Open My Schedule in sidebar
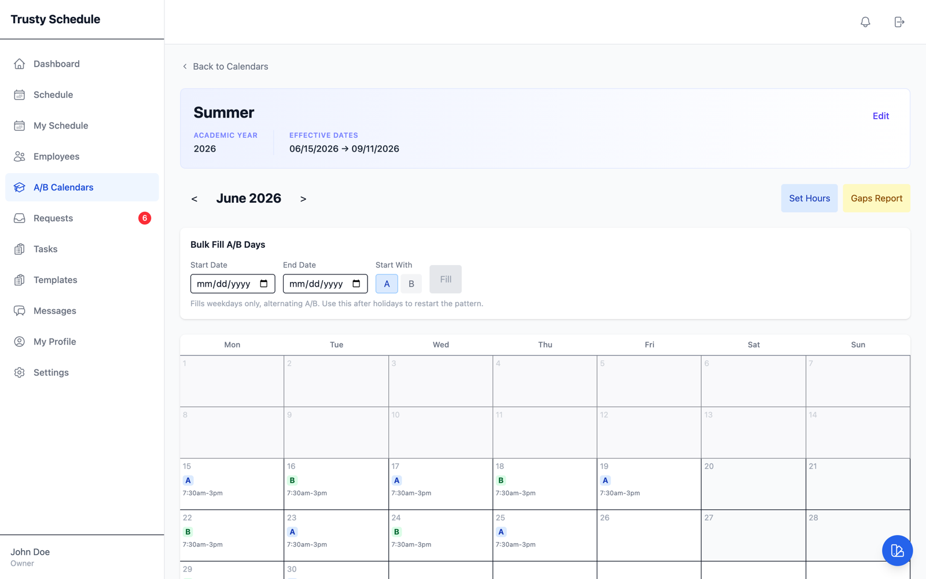 click(82, 126)
